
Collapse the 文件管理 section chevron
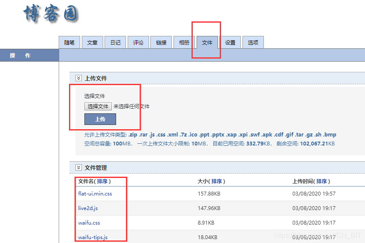click(78, 167)
